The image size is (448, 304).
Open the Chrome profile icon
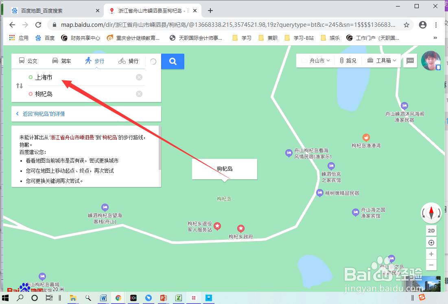click(423, 25)
